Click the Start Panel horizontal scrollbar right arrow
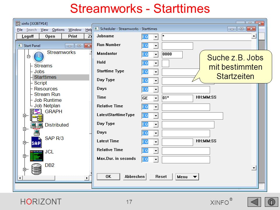 (x=87, y=178)
